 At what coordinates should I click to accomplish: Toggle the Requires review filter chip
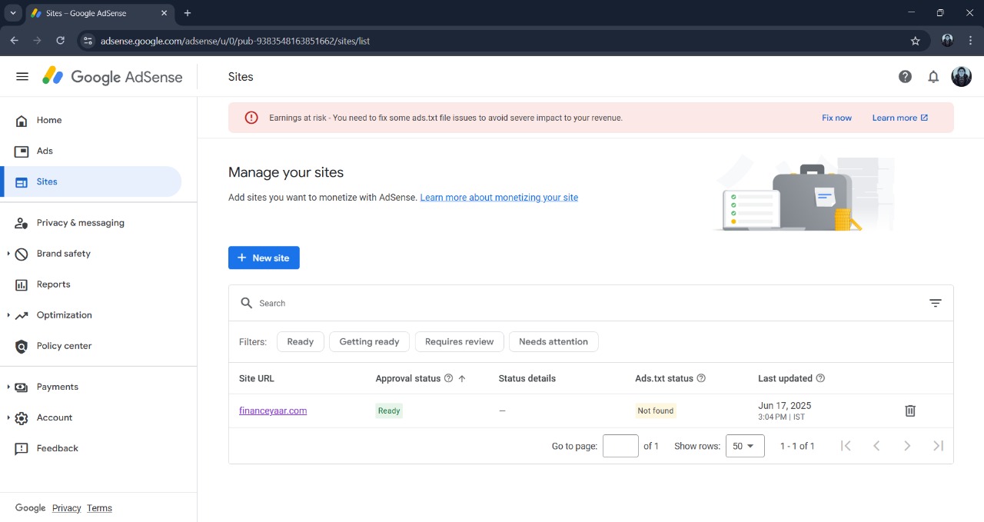[460, 342]
